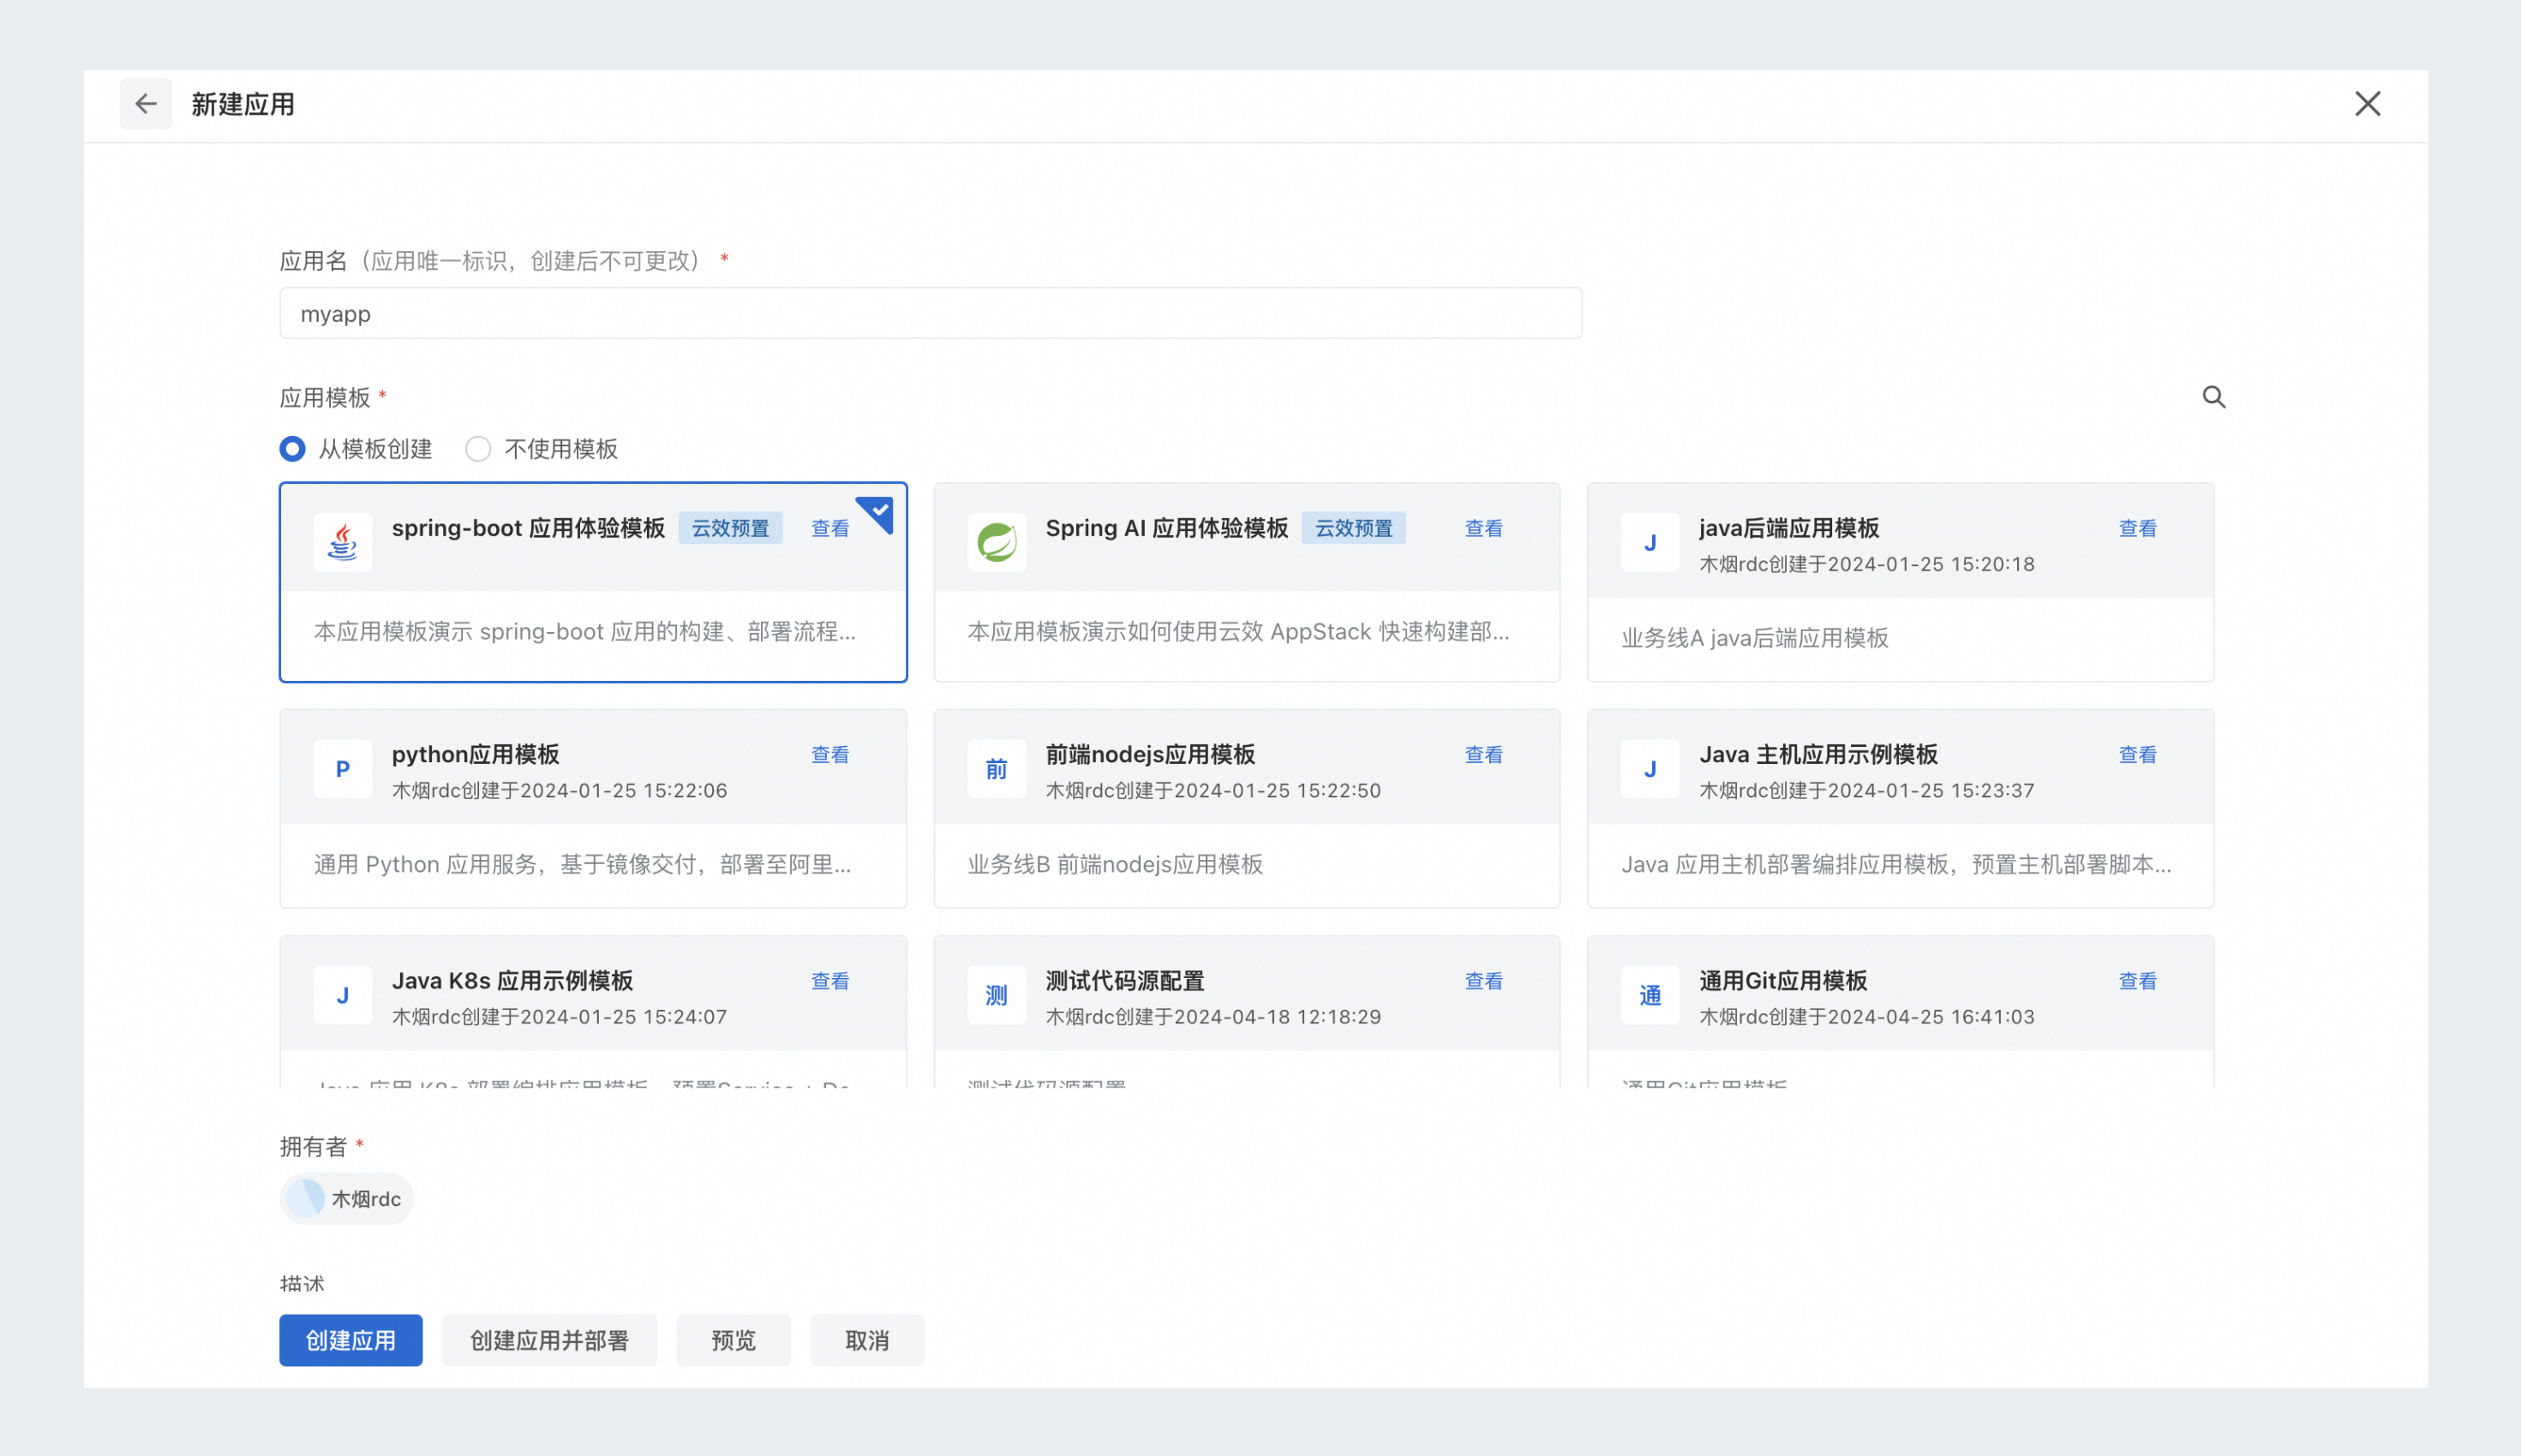Select the Java K8s 应用示例模板 title
The width and height of the screenshot is (2521, 1456).
pos(512,981)
